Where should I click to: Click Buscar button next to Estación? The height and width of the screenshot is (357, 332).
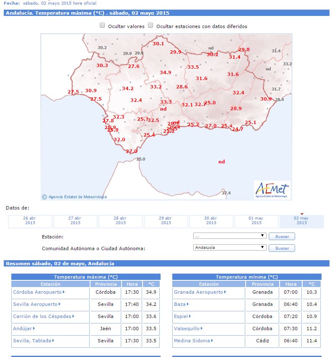tap(282, 236)
